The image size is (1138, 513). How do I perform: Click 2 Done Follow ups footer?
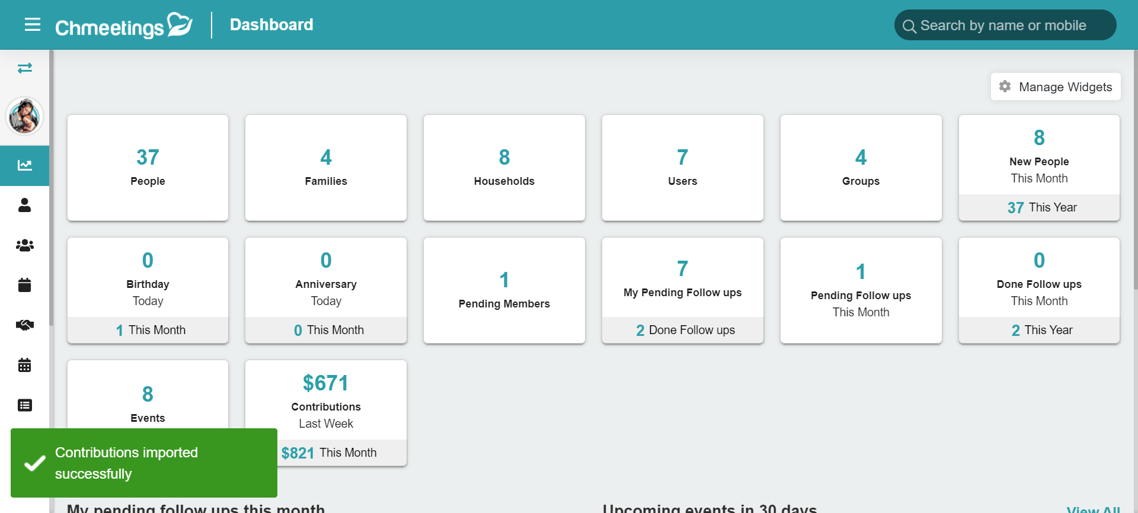click(683, 330)
